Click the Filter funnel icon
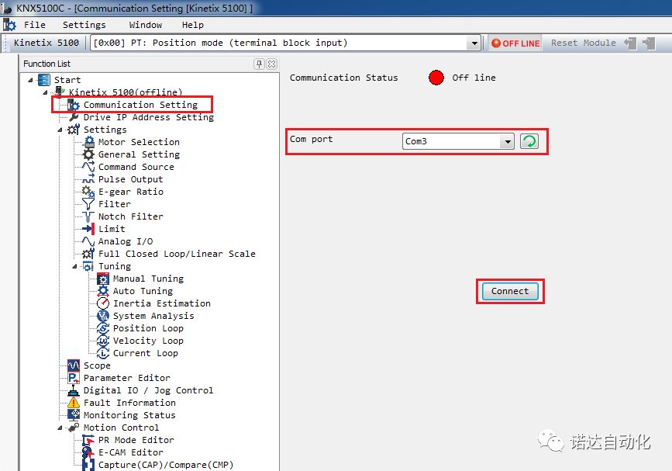 coord(88,204)
